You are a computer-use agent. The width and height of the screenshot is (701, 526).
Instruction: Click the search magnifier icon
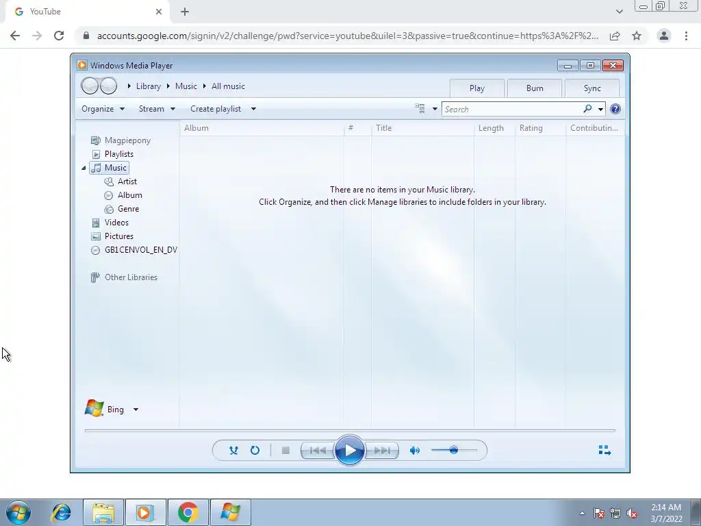coord(587,109)
